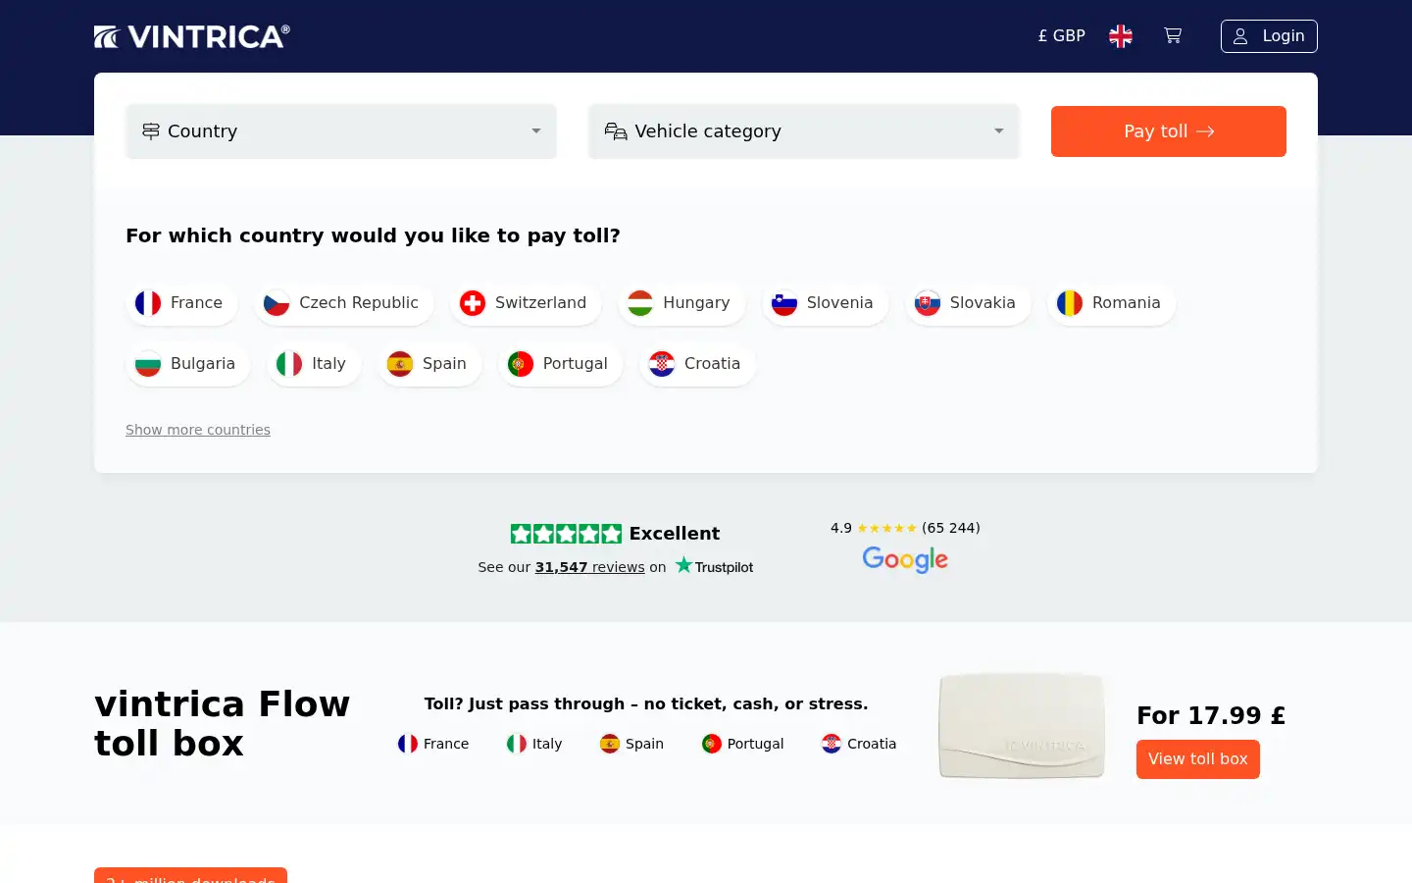
Task: Click the Excellent rating text
Action: [x=675, y=534]
